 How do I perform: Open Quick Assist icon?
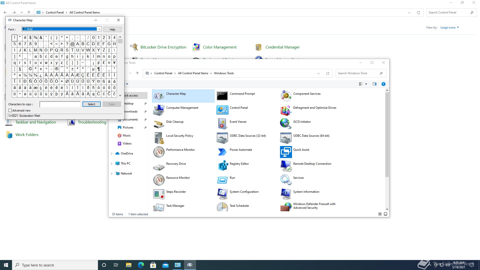click(286, 152)
